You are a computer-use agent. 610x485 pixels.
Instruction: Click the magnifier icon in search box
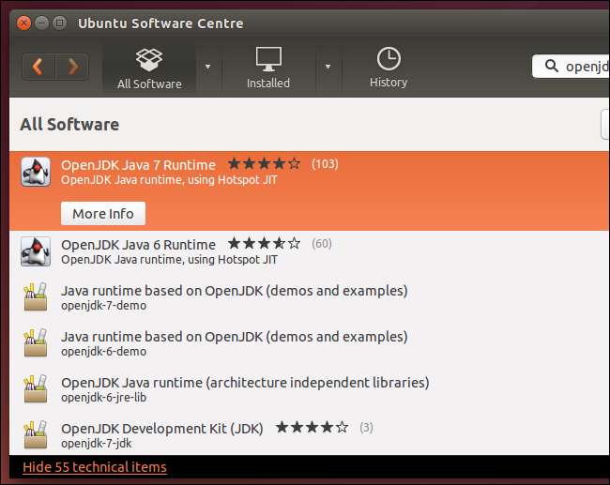click(551, 66)
